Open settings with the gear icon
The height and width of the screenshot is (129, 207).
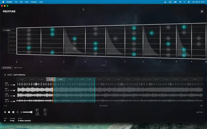click(202, 11)
